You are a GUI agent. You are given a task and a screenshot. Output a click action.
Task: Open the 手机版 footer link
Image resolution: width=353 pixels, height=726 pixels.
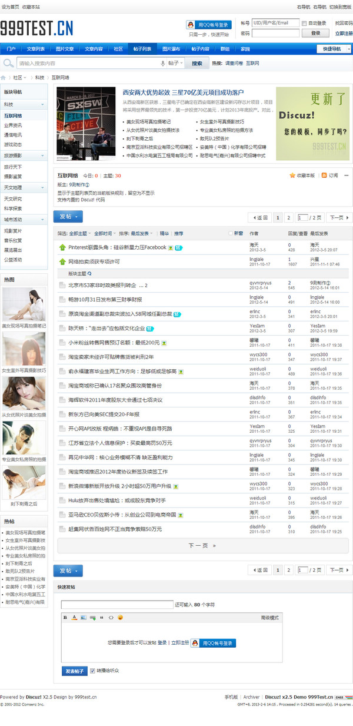231,697
